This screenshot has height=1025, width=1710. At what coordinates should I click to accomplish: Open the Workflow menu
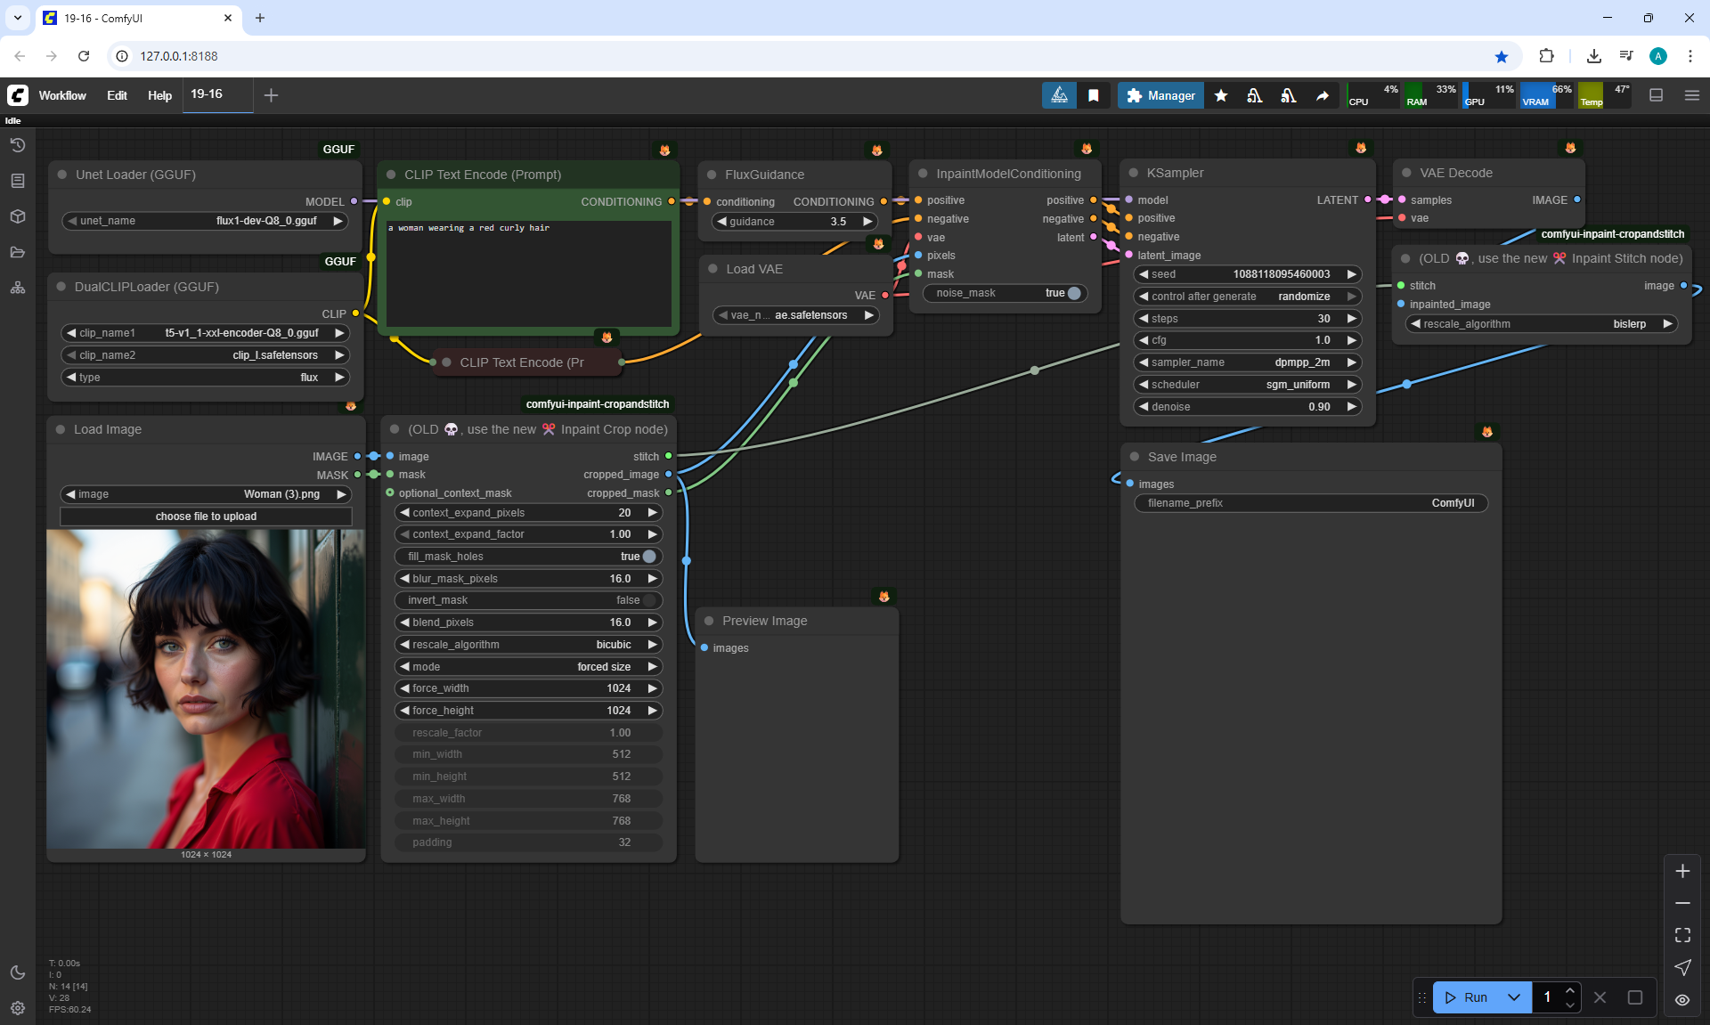(x=62, y=95)
